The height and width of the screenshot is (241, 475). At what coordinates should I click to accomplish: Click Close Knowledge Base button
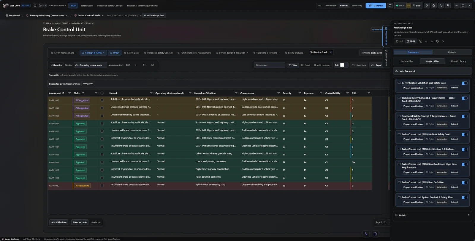point(154,15)
